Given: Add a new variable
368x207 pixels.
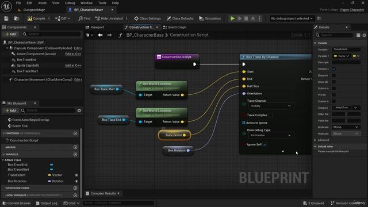Looking at the screenshot, I should (75, 155).
